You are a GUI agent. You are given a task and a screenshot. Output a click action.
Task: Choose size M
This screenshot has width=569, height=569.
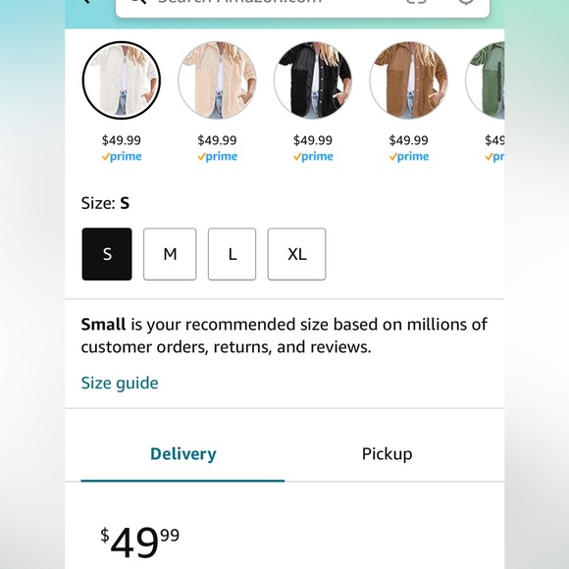point(170,254)
